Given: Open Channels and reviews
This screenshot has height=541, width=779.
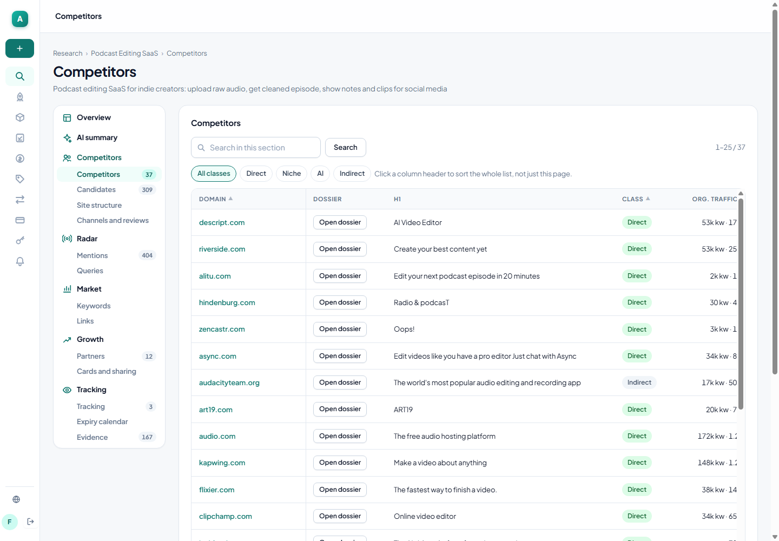Looking at the screenshot, I should [109, 220].
